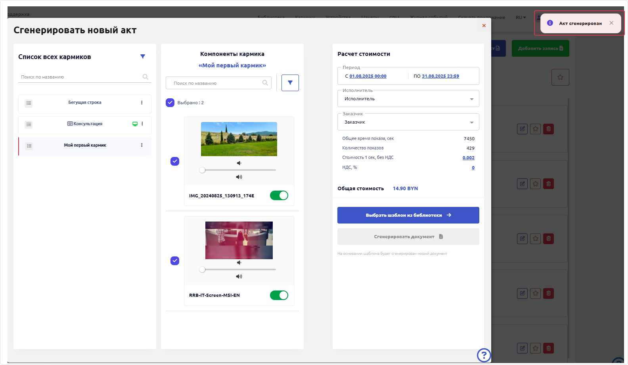Click list icon next to Консультация
Viewport: 628px width, 365px height.
(x=29, y=124)
